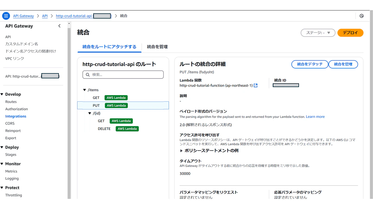
Task: Open Throttling in sidebar
Action: point(13,195)
